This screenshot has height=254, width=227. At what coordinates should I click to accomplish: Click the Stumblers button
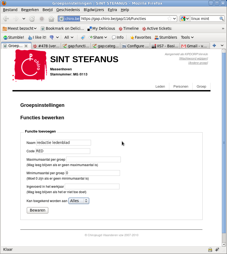tap(166, 37)
